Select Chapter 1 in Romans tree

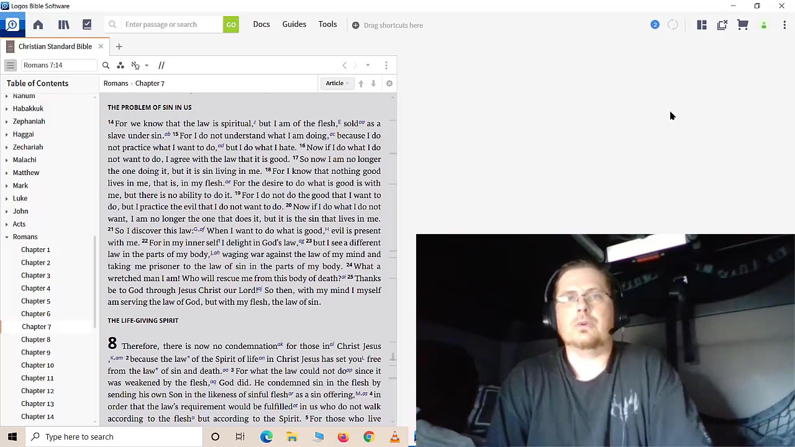pos(35,250)
